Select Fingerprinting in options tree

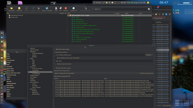(x=34, y=75)
